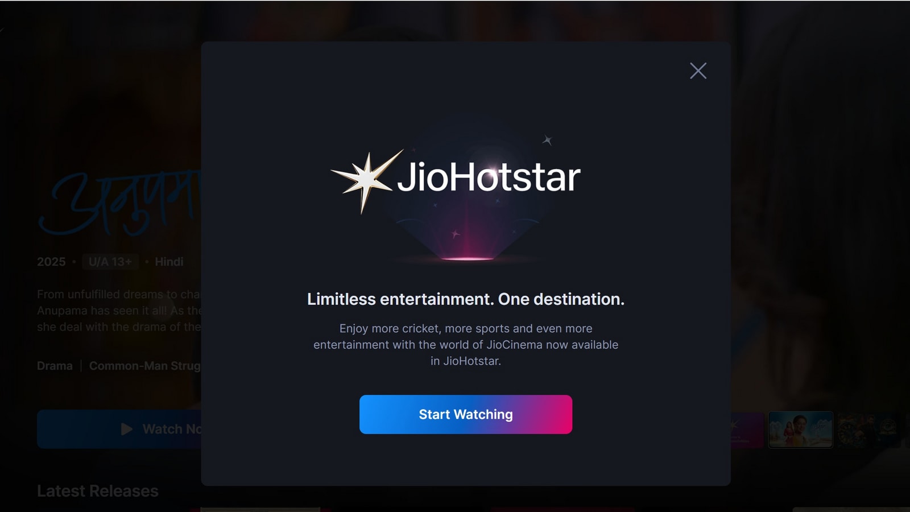Click the pink glowing light under logo

468,258
